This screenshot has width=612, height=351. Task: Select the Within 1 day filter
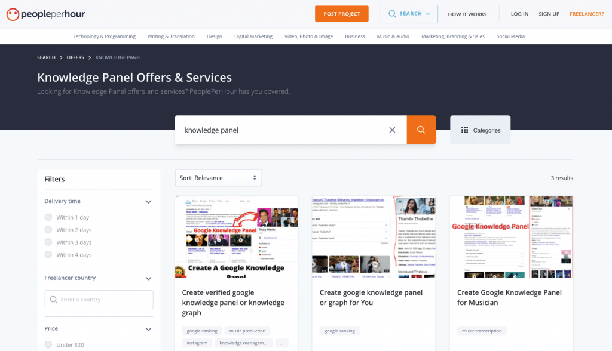pos(48,217)
